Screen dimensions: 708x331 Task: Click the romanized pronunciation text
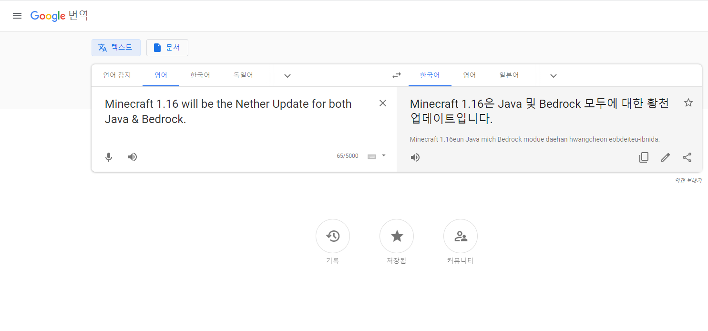click(534, 139)
